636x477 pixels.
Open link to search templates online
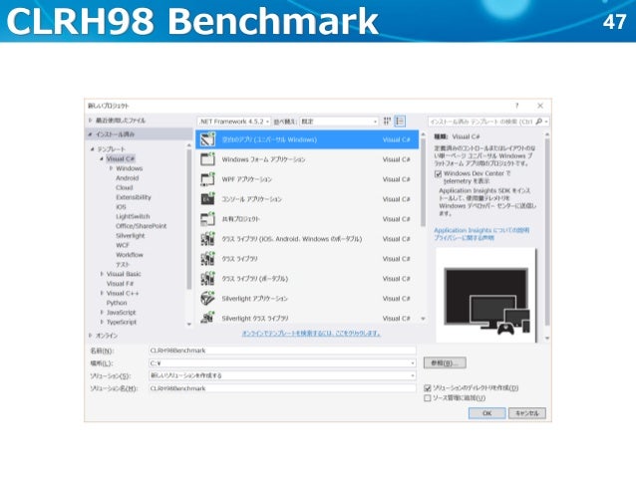coord(311,334)
